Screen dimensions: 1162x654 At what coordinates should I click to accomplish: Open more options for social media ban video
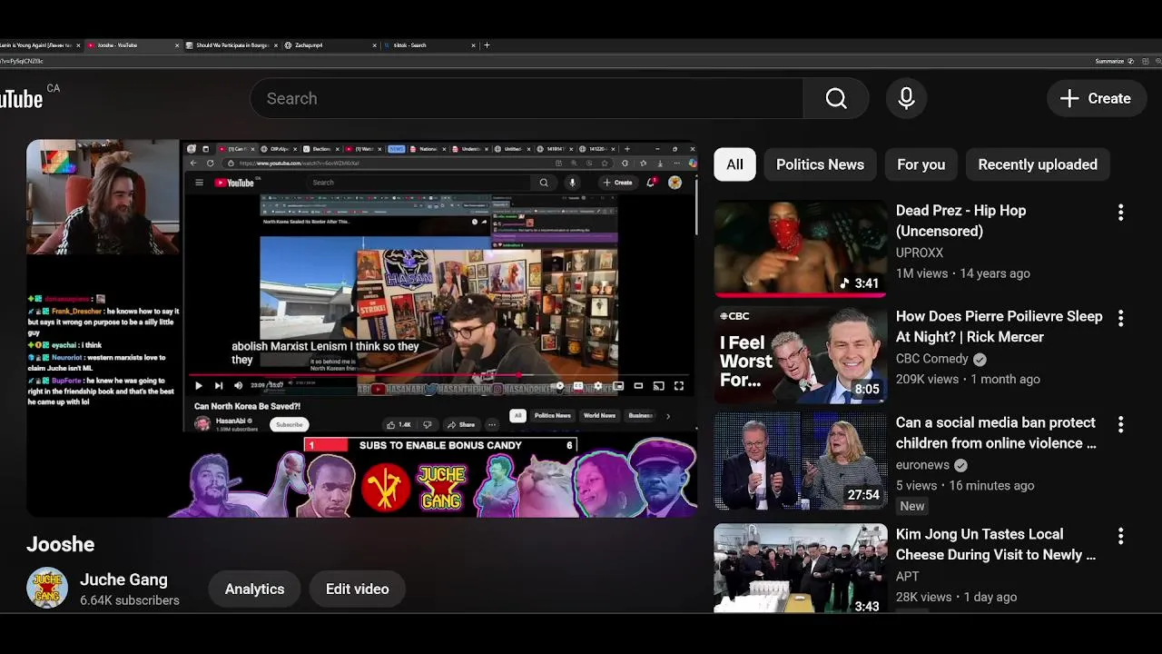[1120, 425]
